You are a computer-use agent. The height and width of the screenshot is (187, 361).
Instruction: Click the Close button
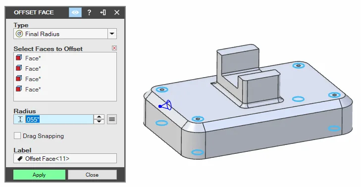tap(92, 175)
